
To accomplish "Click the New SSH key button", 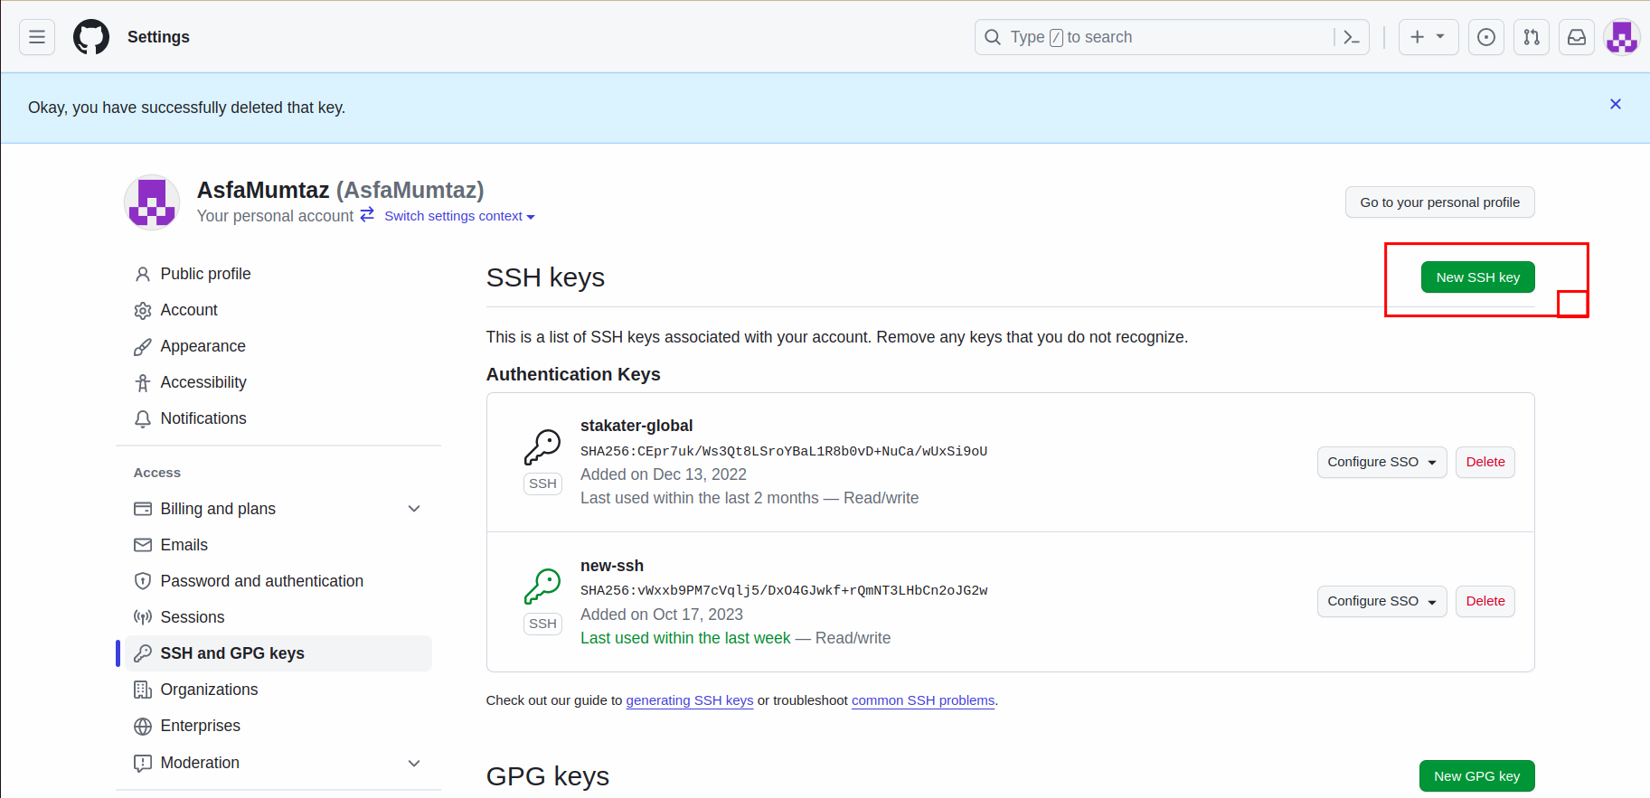I will pos(1477,277).
